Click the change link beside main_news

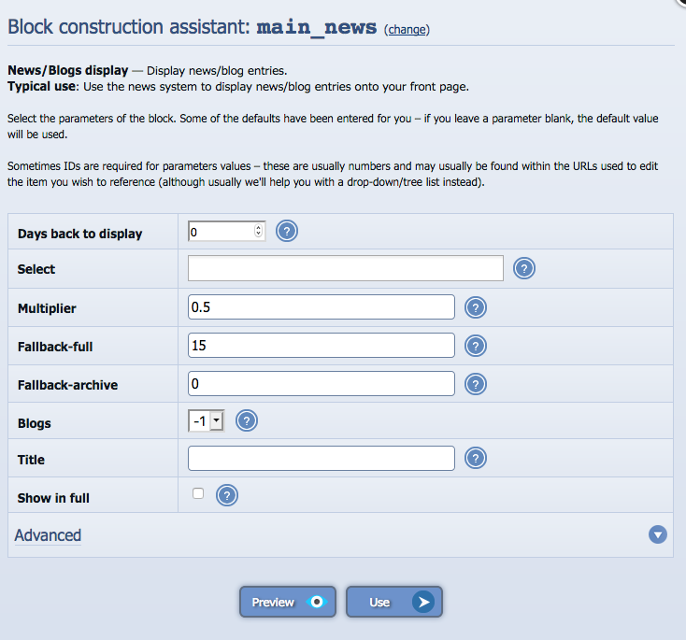tap(407, 30)
